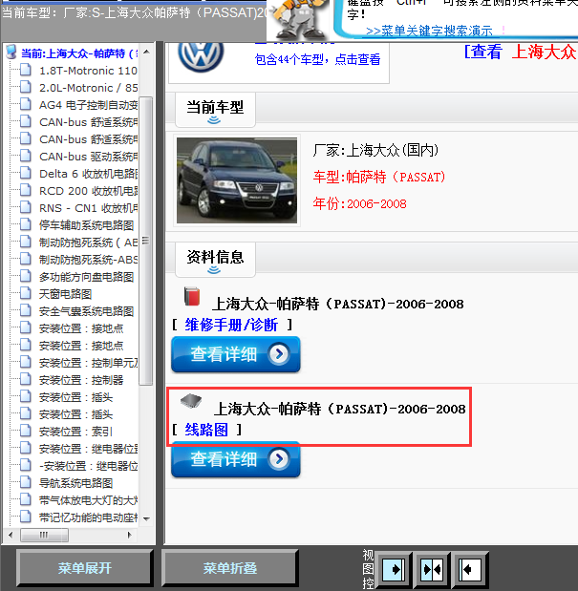
Task: Open Delta 6 收放机电路 tree item
Action: tap(88, 174)
